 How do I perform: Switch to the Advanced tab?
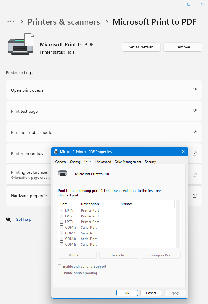click(104, 162)
